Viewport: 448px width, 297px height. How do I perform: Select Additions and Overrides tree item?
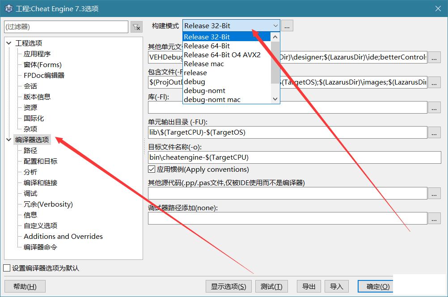click(x=63, y=237)
